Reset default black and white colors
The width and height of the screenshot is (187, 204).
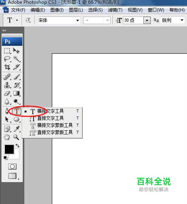[6, 158]
